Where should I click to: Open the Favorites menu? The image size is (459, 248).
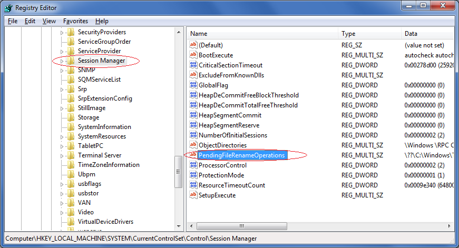click(75, 21)
